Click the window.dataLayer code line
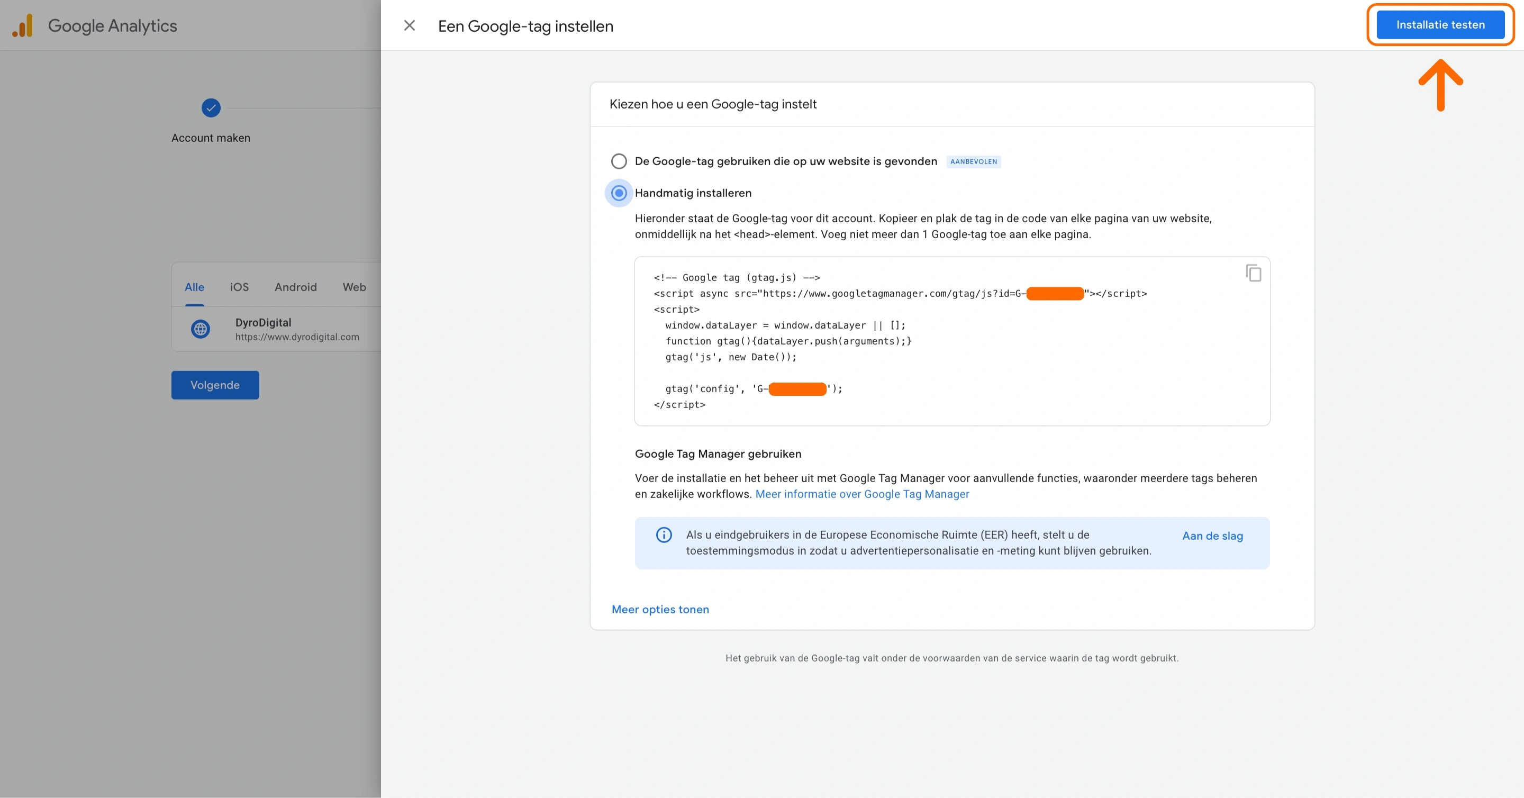 point(785,325)
